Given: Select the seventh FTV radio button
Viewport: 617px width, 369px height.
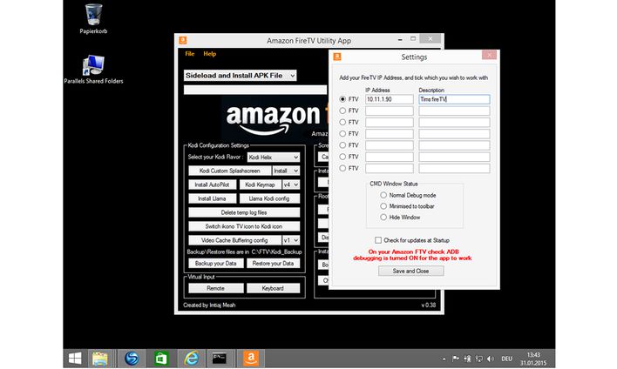Looking at the screenshot, I should tap(342, 168).
